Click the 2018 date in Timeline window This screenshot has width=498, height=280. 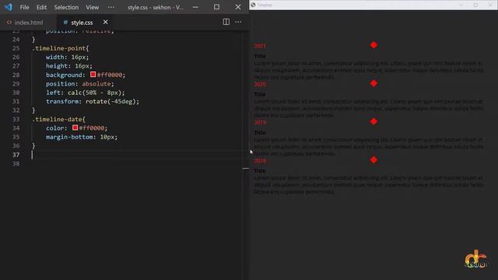click(260, 161)
